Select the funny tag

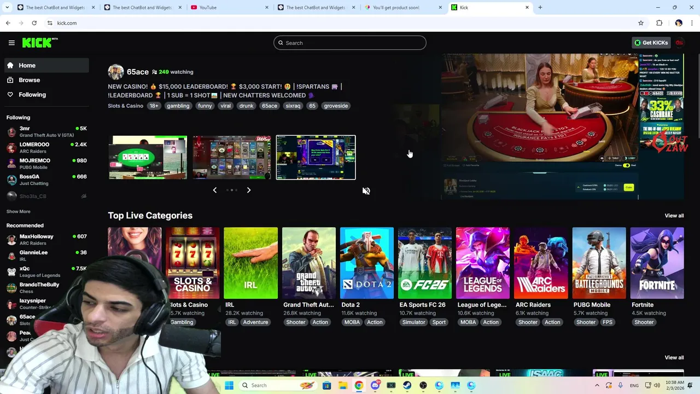pos(205,106)
